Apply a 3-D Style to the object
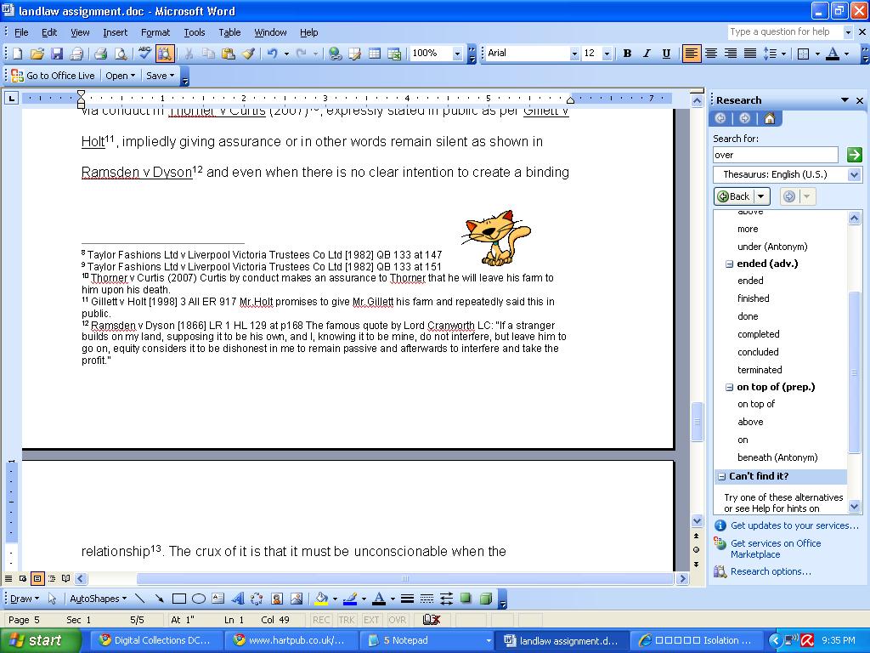The width and height of the screenshot is (870, 653). tap(486, 599)
